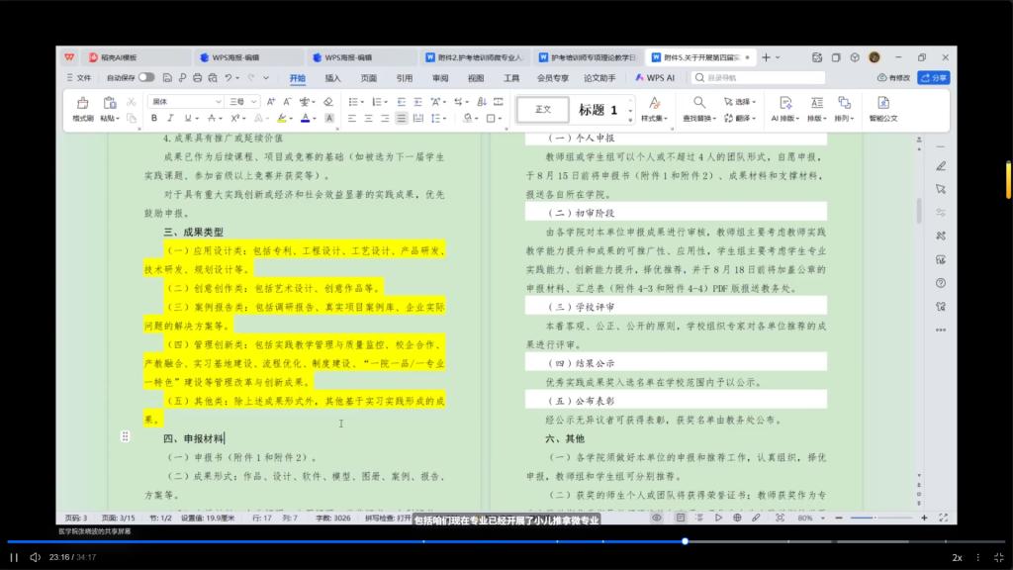
Task: Align text left
Action: pyautogui.click(x=352, y=119)
